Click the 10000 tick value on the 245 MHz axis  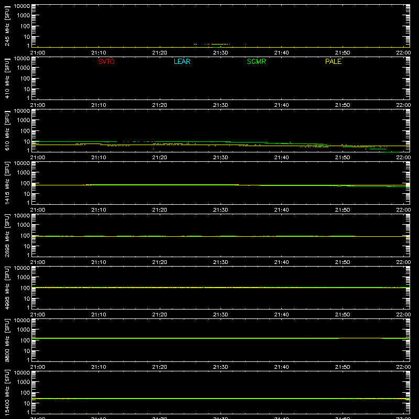point(22,6)
